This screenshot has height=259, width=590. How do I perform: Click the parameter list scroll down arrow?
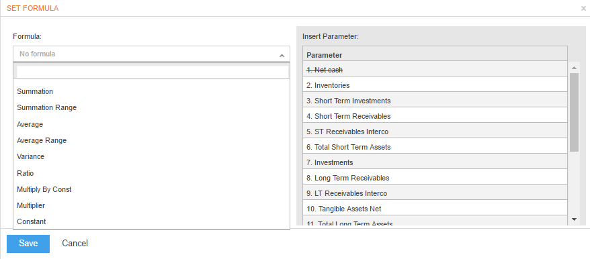(x=574, y=219)
